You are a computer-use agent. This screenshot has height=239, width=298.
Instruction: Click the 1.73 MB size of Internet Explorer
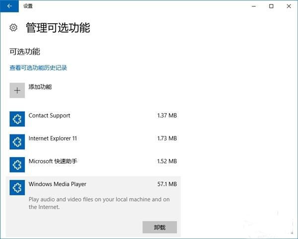click(x=167, y=138)
